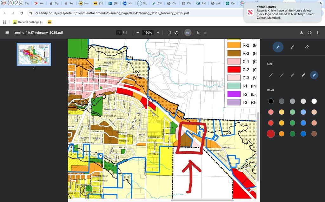This screenshot has width=325, height=202.
Task: Zoom in with the plus button
Action: click(158, 33)
